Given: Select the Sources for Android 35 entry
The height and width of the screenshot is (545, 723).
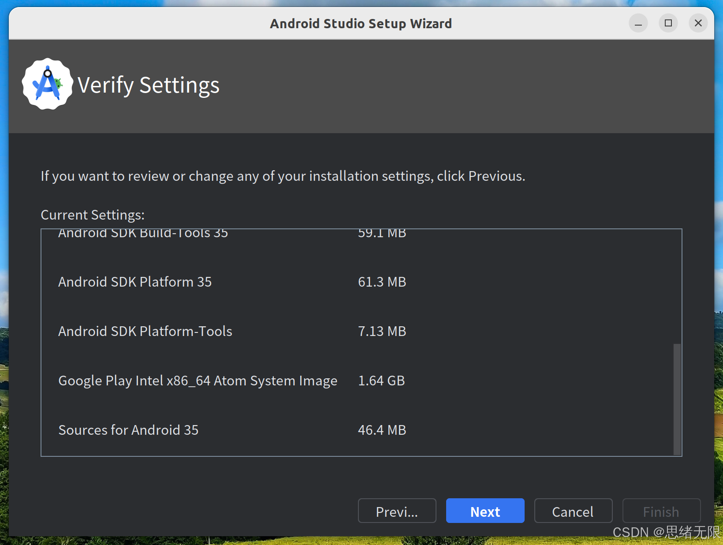Looking at the screenshot, I should [x=128, y=430].
